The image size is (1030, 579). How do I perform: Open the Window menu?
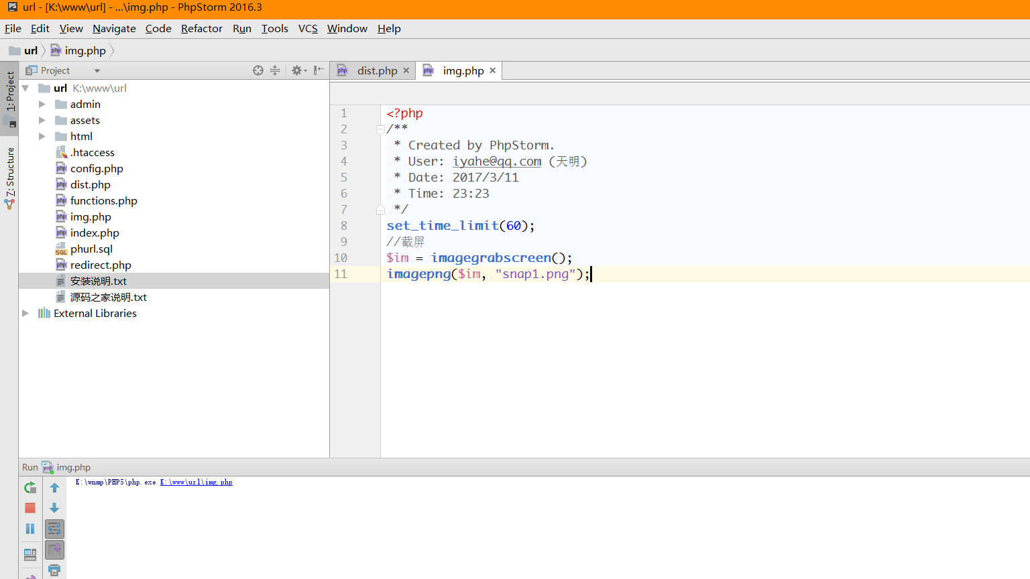pyautogui.click(x=347, y=28)
